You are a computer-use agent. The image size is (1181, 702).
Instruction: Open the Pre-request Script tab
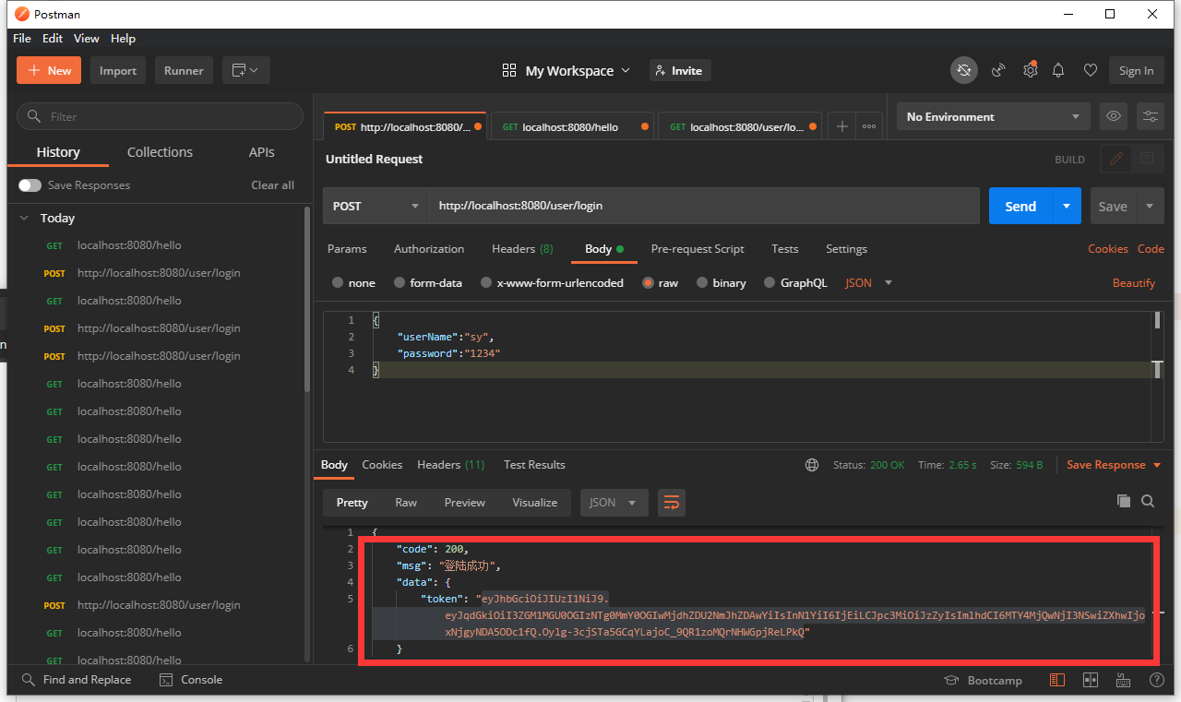[x=698, y=249]
